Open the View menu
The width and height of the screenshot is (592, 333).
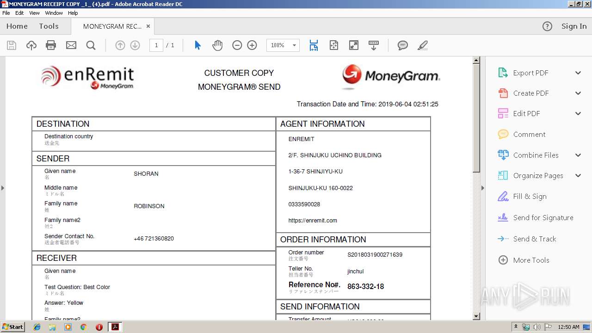[34, 13]
